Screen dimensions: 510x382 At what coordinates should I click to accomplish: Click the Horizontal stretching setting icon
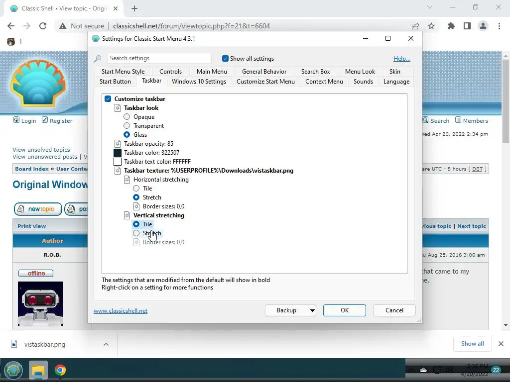pos(127,180)
